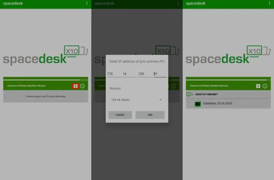Screen dimensions: 274x180
Task: Click the ADD button in the IP dialog
Action: click(150, 115)
